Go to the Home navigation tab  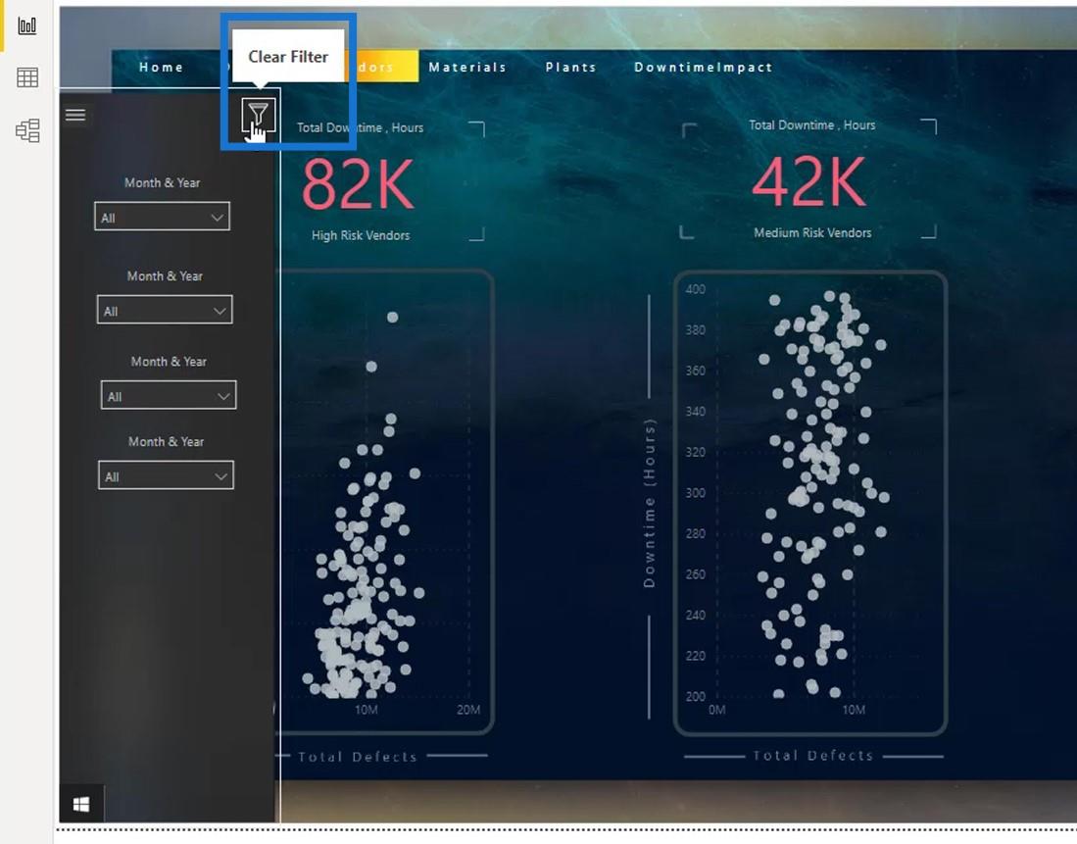click(x=162, y=68)
